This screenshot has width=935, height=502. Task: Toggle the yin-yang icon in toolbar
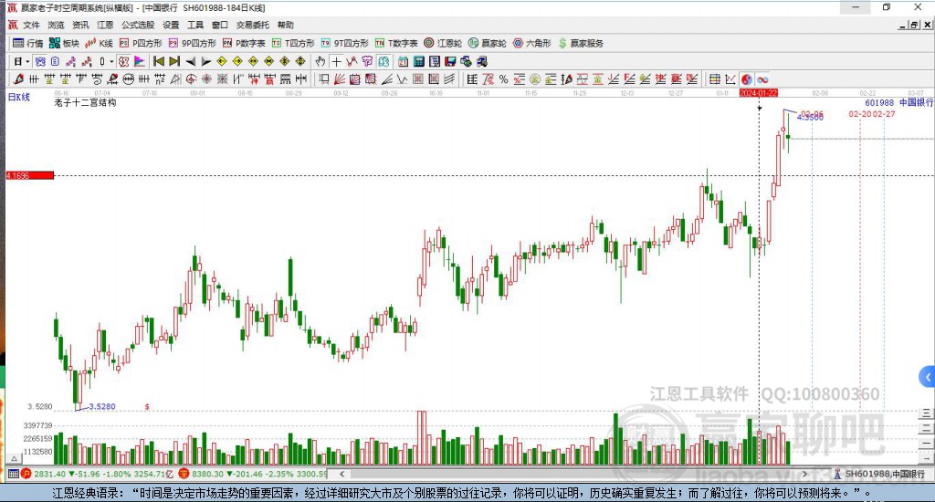(x=746, y=79)
